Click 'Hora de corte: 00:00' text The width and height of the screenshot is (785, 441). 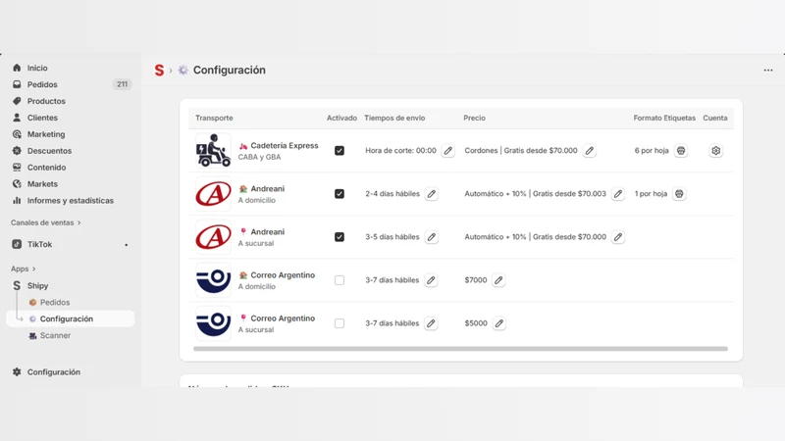(x=400, y=151)
